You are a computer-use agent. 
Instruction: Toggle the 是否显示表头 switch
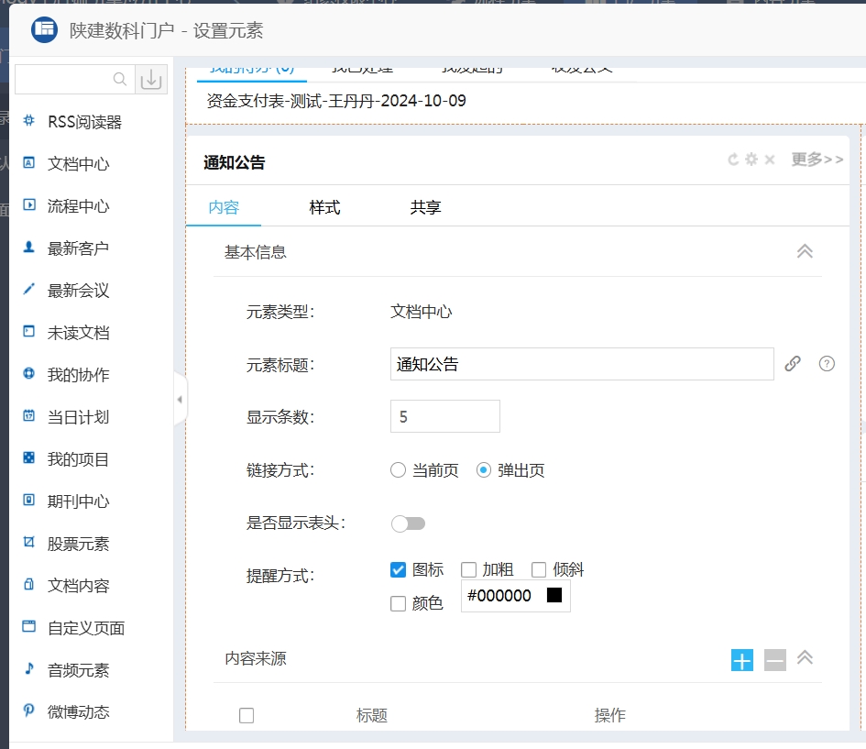(x=408, y=523)
